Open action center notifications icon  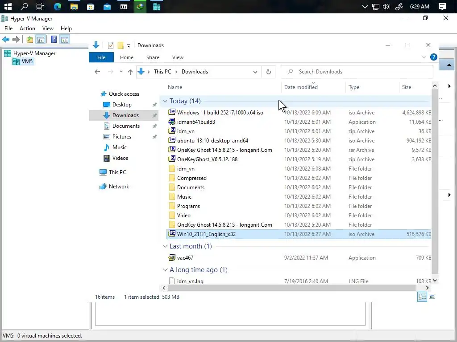tap(442, 6)
